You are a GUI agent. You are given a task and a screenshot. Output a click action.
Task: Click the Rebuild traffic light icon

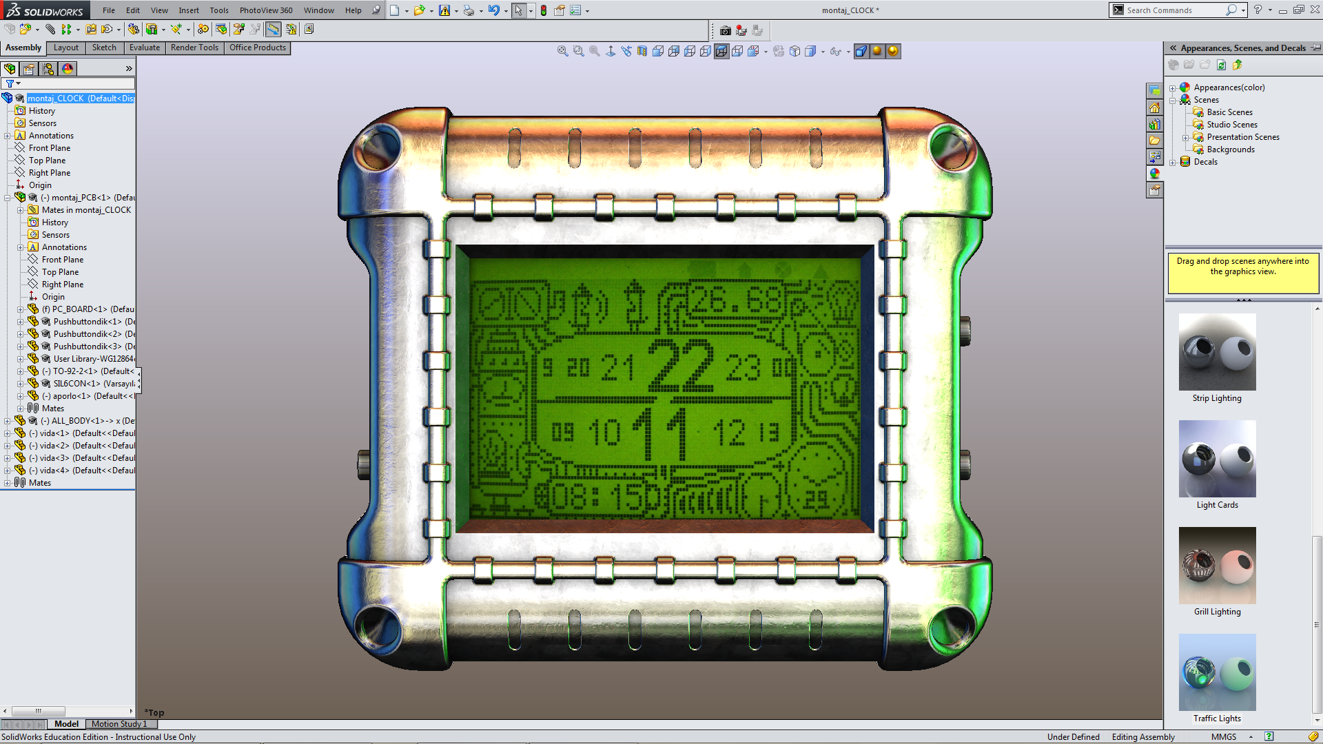(x=543, y=10)
